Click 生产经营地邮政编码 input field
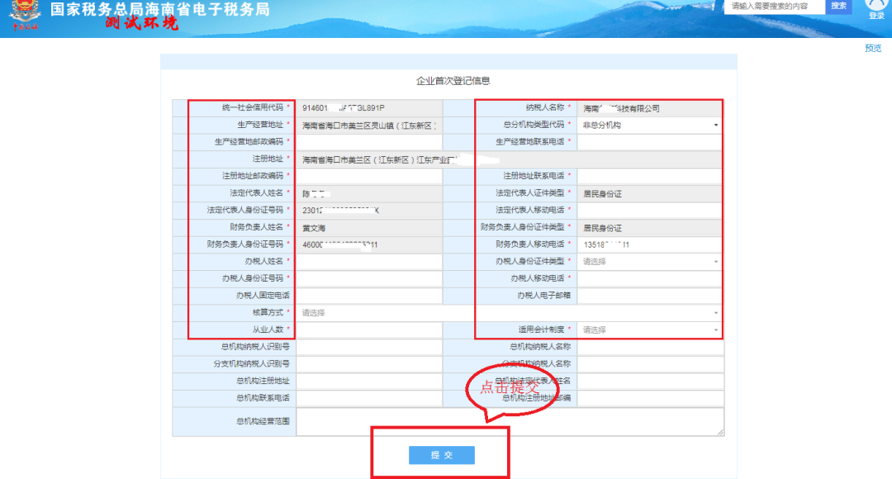Viewport: 892px width, 479px height. click(368, 142)
